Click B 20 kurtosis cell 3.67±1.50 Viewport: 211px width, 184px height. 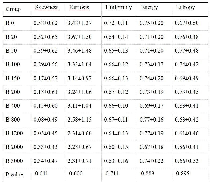coord(80,37)
